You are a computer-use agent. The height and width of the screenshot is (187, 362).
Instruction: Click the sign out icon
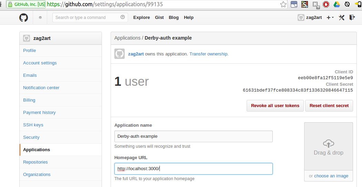coord(352,18)
